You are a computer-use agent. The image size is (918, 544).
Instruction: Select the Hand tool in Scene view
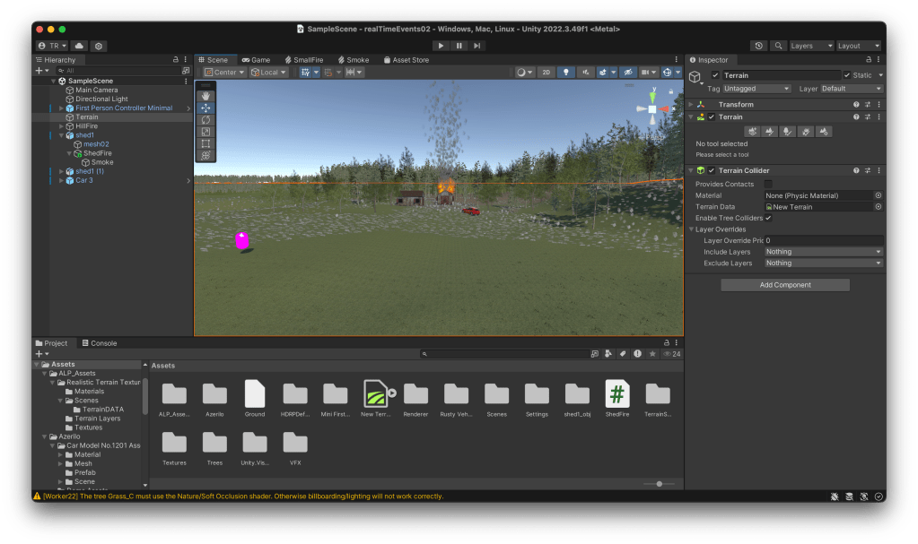tap(205, 96)
